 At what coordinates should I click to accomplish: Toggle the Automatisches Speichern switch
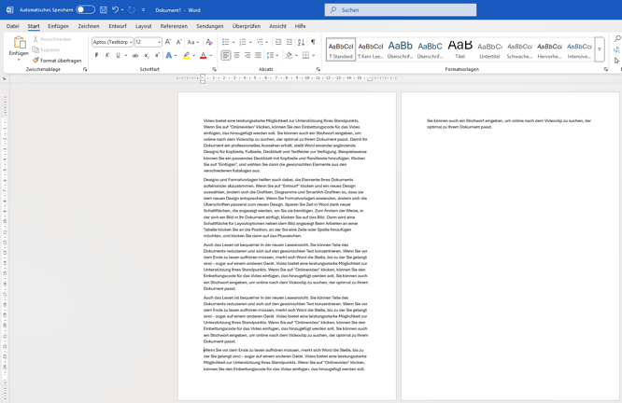(x=85, y=10)
